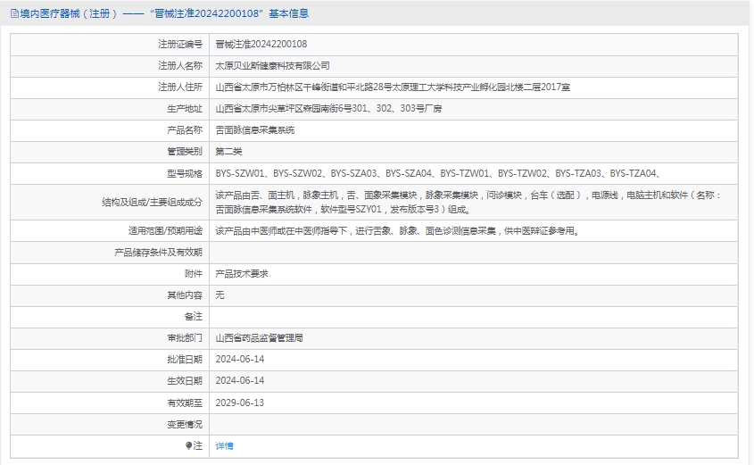Click attachment value 产品技术要求
Screen dimensions: 754x465
pos(242,274)
